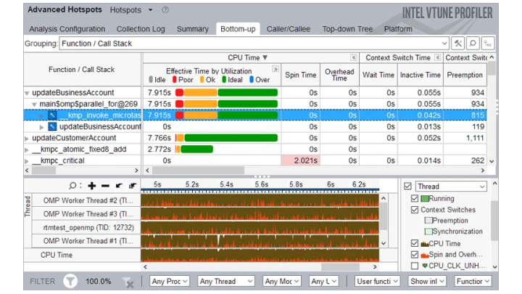
Task: Click the help question mark icon
Action: tap(165, 10)
